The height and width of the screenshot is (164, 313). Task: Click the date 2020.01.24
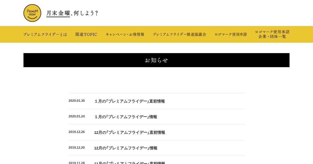(77, 116)
